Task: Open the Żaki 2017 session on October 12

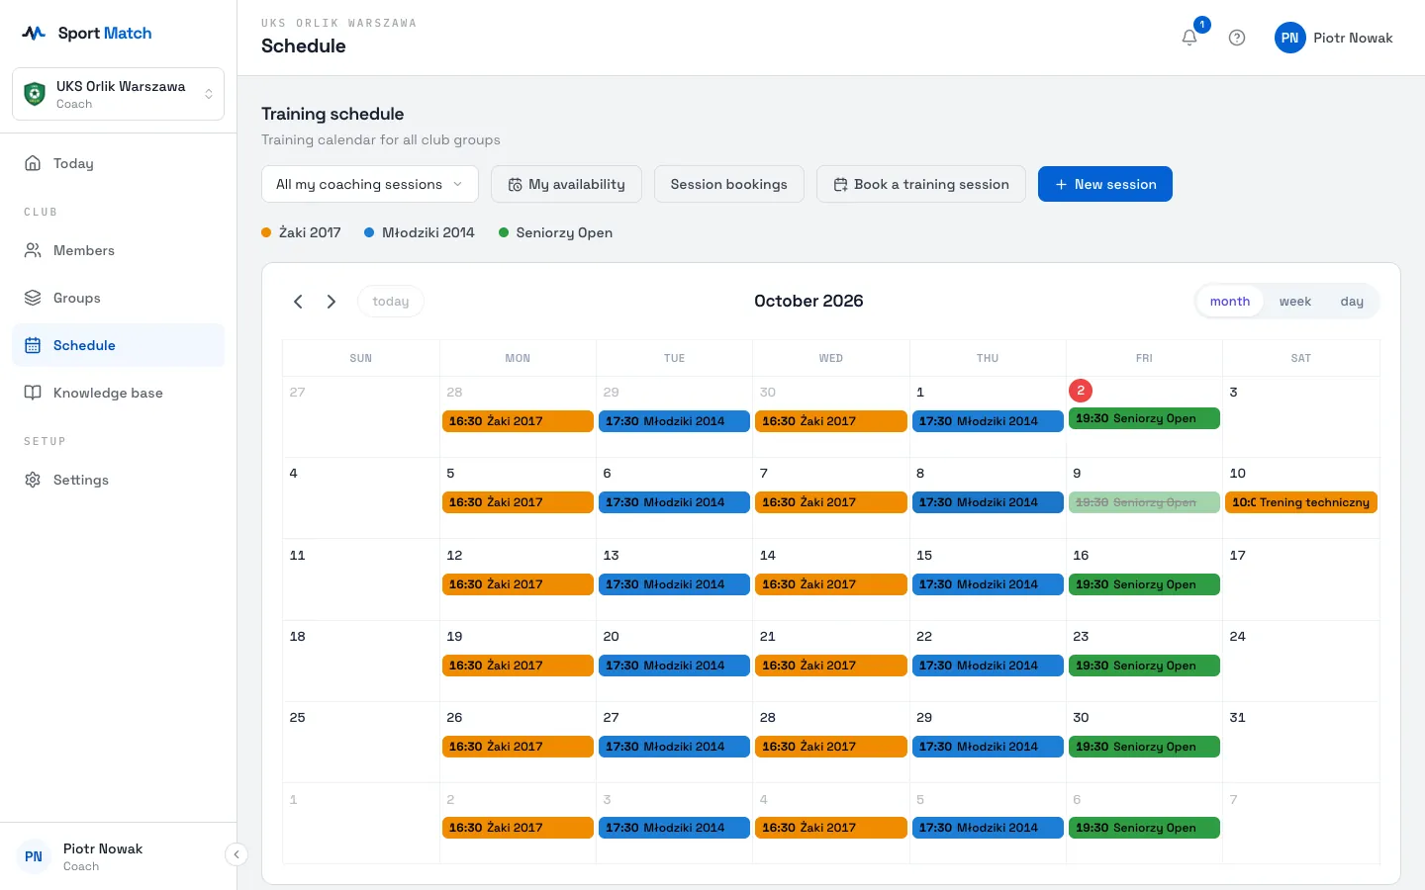Action: 518,584
